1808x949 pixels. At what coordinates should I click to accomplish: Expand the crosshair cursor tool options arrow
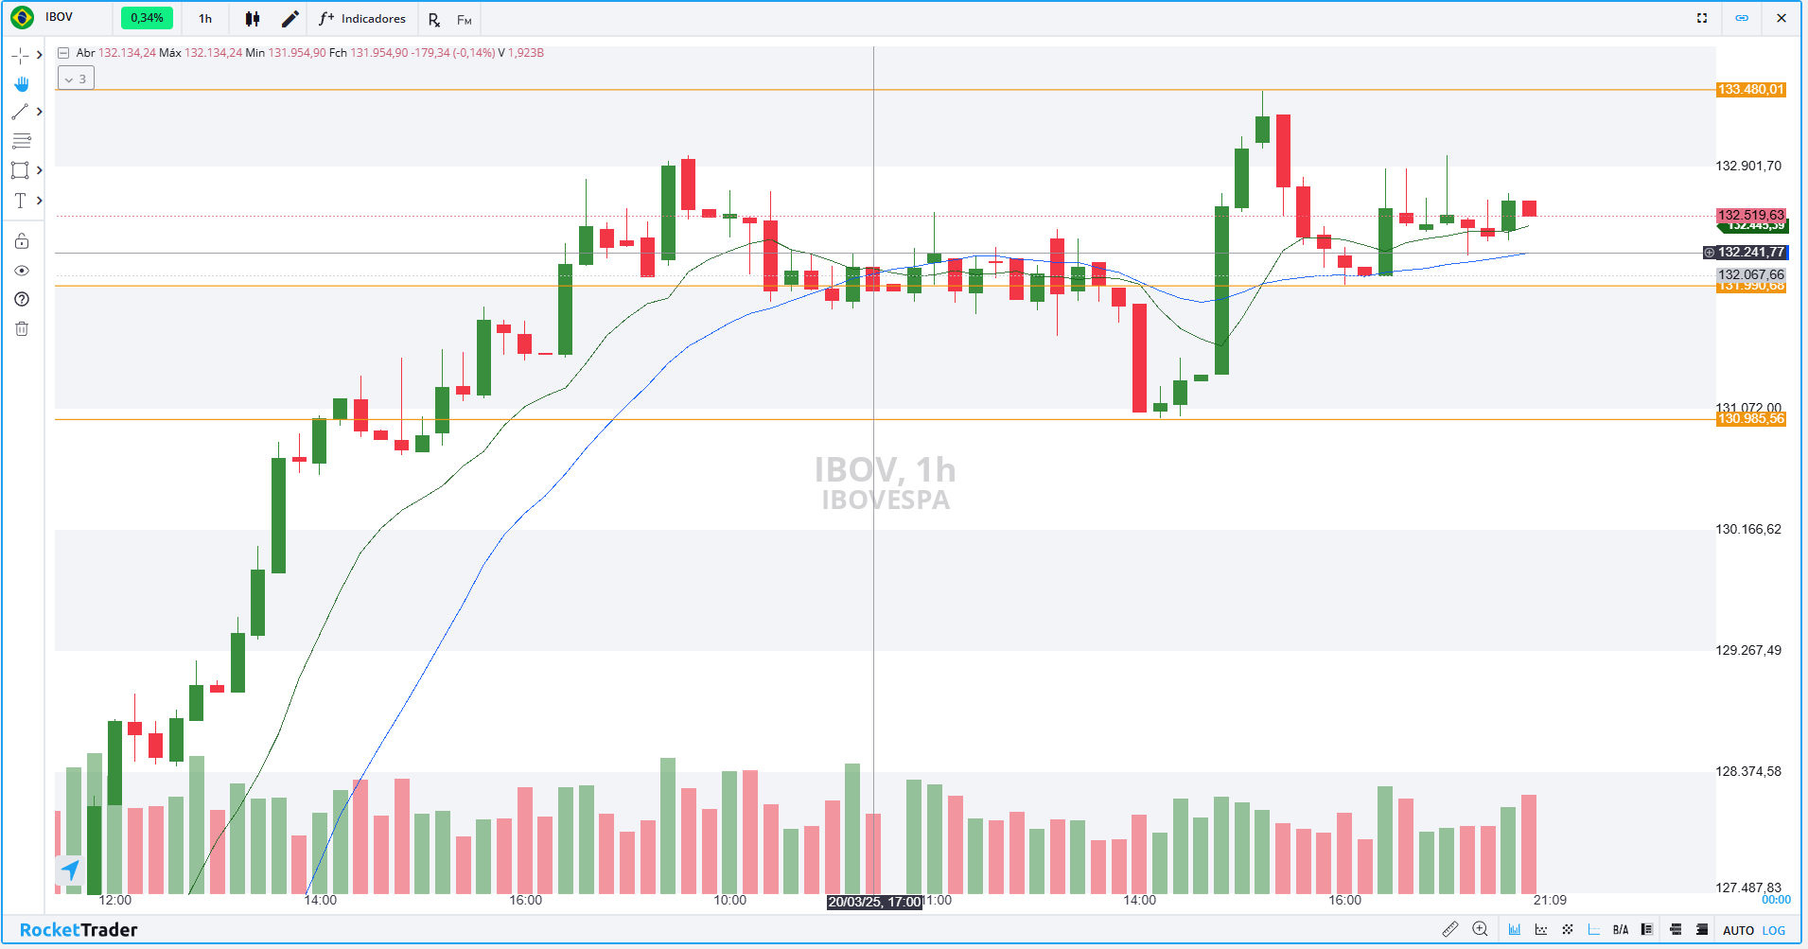click(40, 56)
